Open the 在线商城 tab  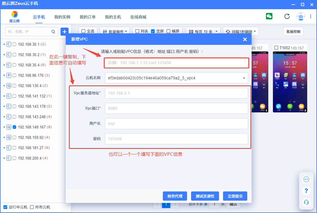[x=138, y=17]
